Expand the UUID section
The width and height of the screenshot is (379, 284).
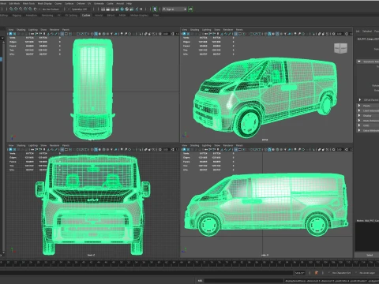[x=359, y=125]
